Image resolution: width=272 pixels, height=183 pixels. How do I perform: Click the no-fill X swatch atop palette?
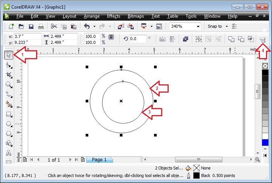(x=265, y=65)
